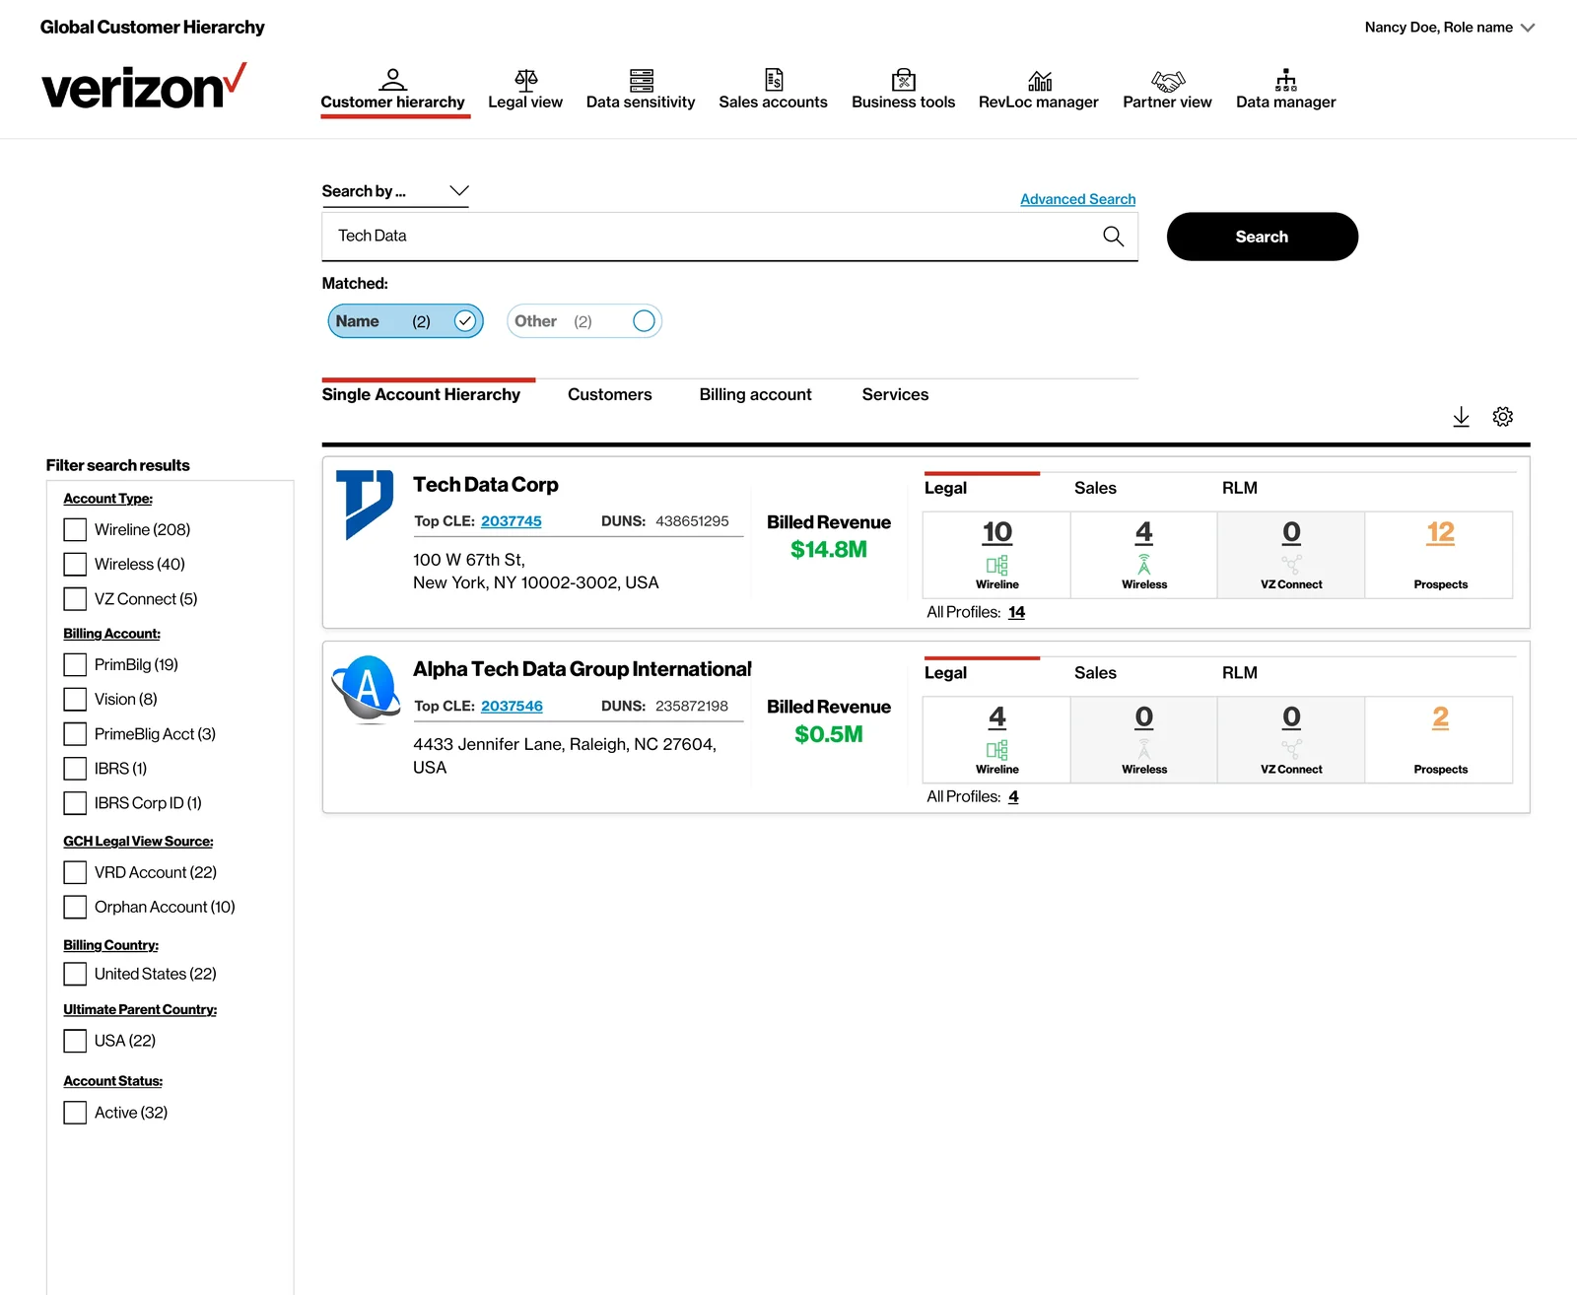Open All Profiles 14 link
Image resolution: width=1577 pixels, height=1295 pixels.
pos(1016,612)
